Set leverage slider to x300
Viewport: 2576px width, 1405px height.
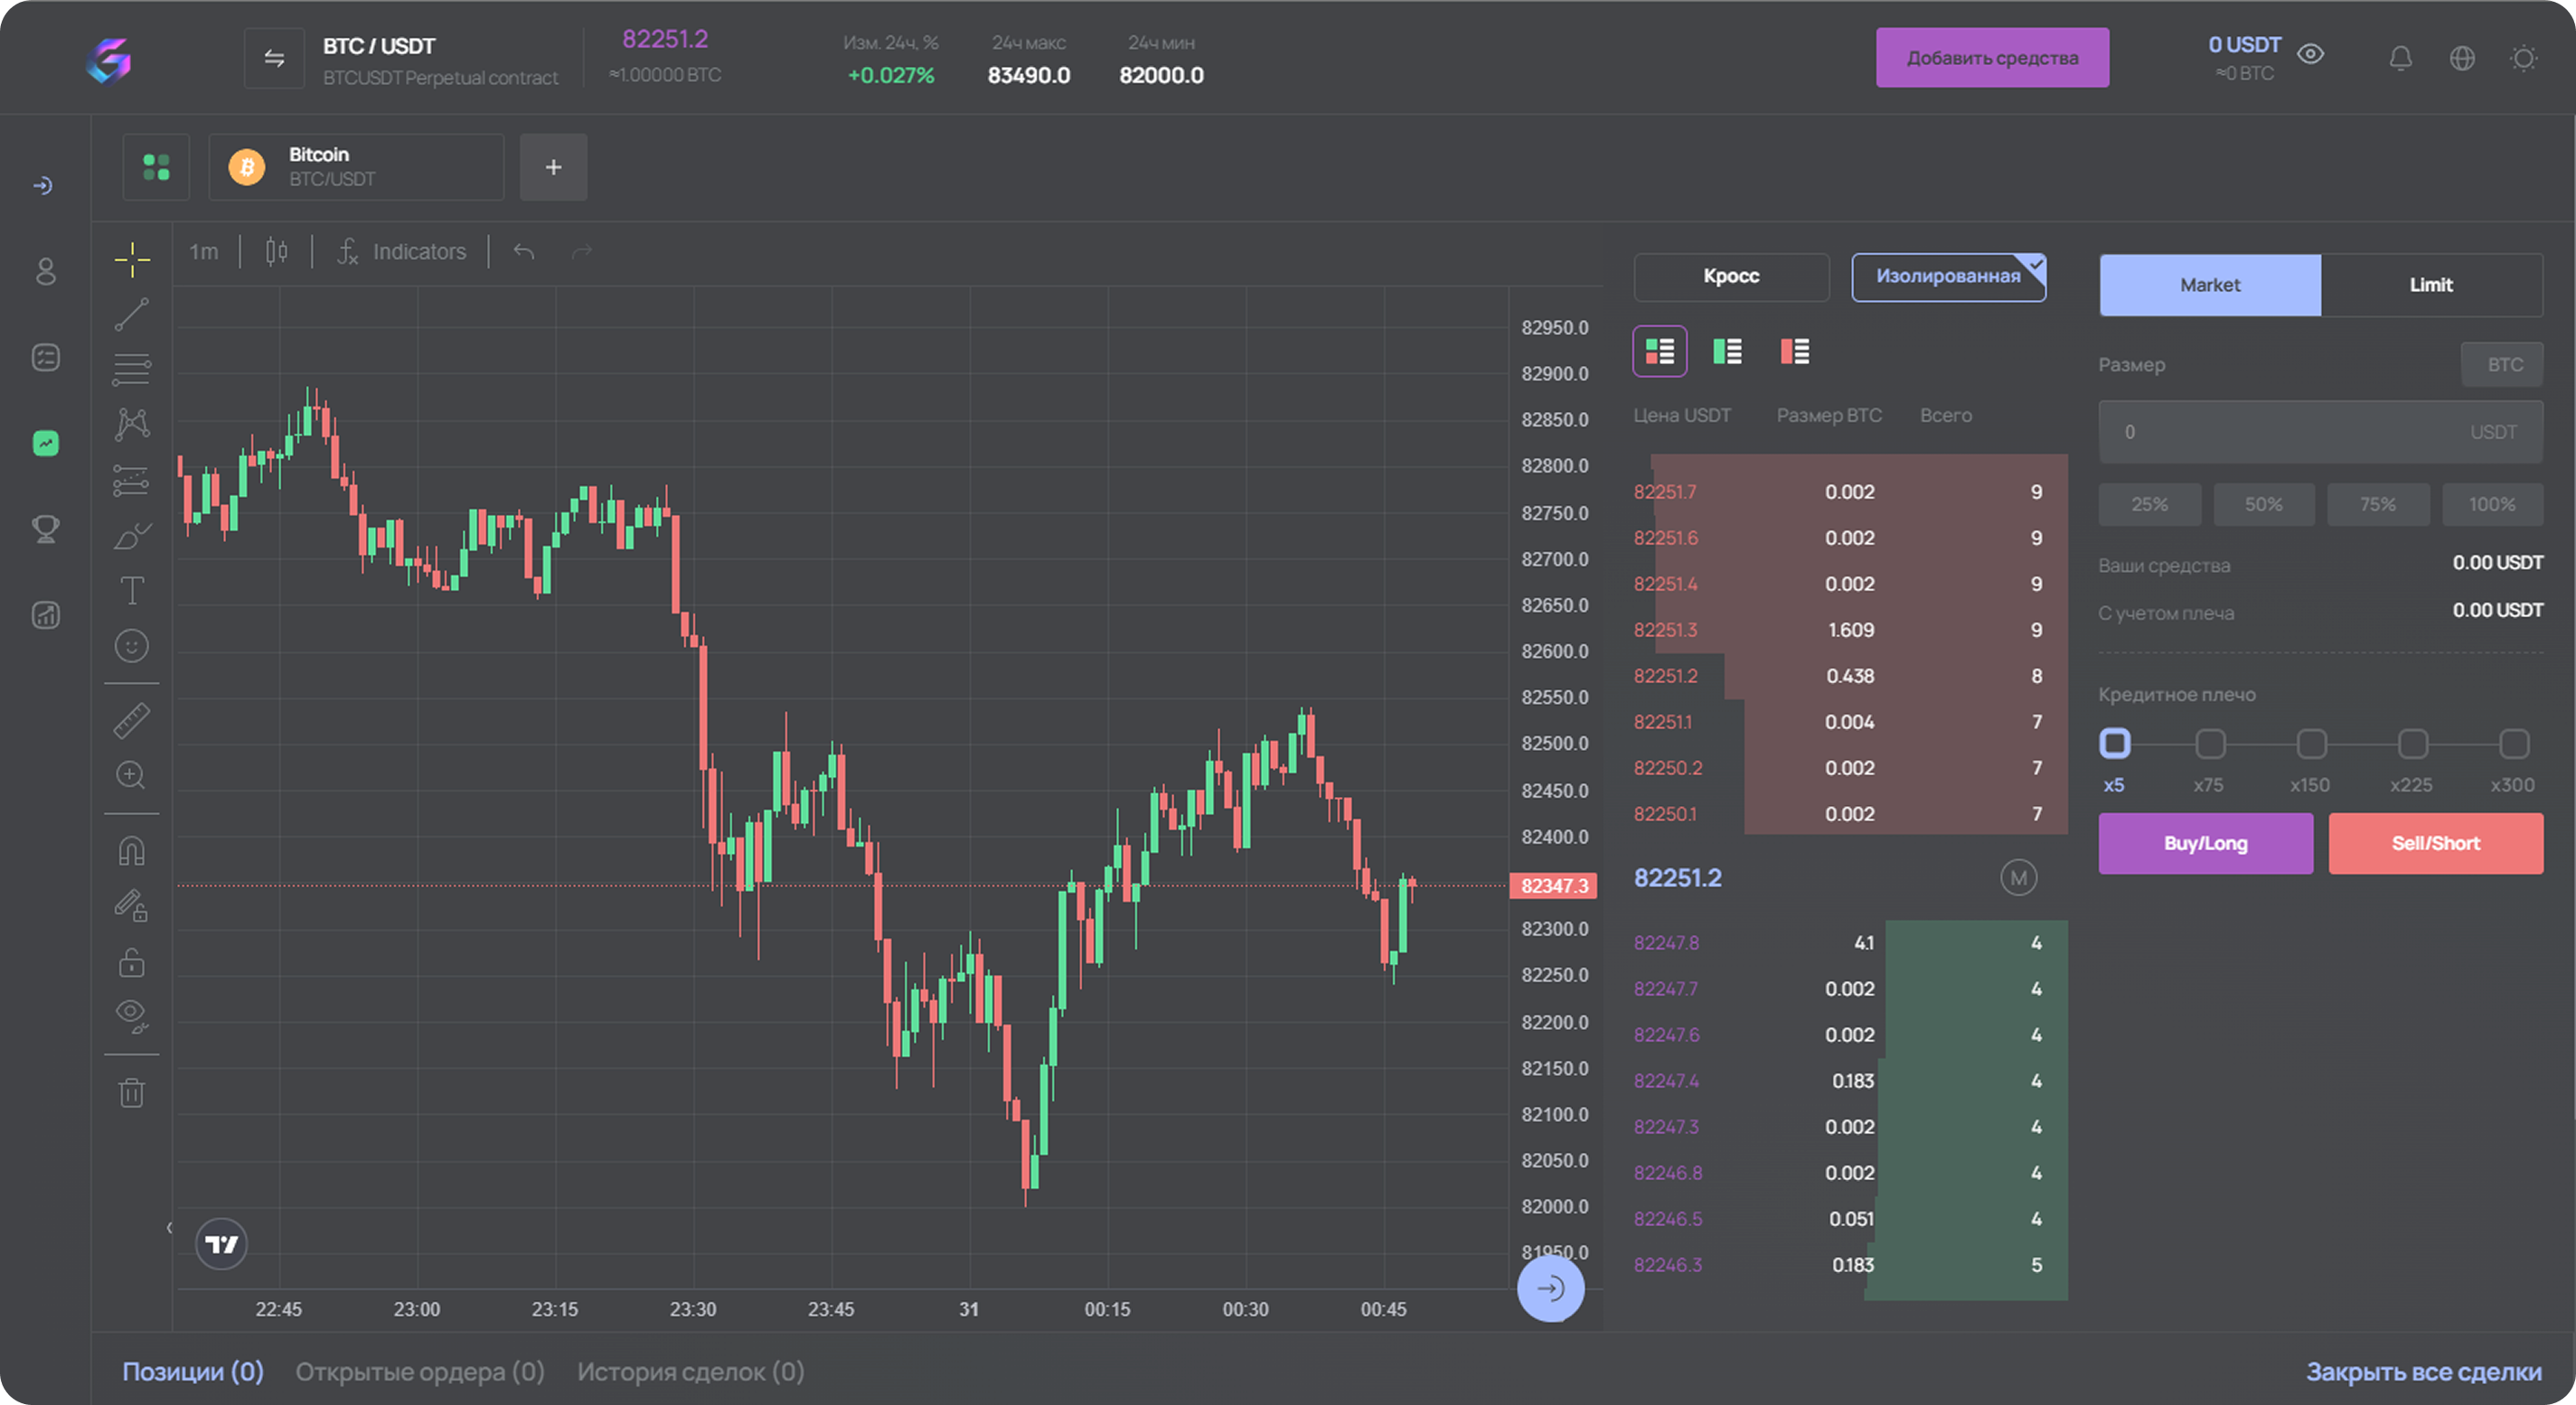coord(2514,744)
